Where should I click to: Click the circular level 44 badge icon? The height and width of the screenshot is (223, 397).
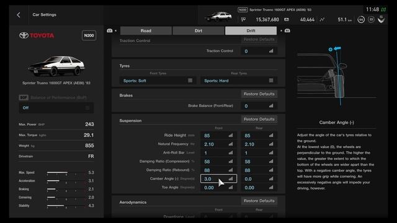click(x=361, y=19)
